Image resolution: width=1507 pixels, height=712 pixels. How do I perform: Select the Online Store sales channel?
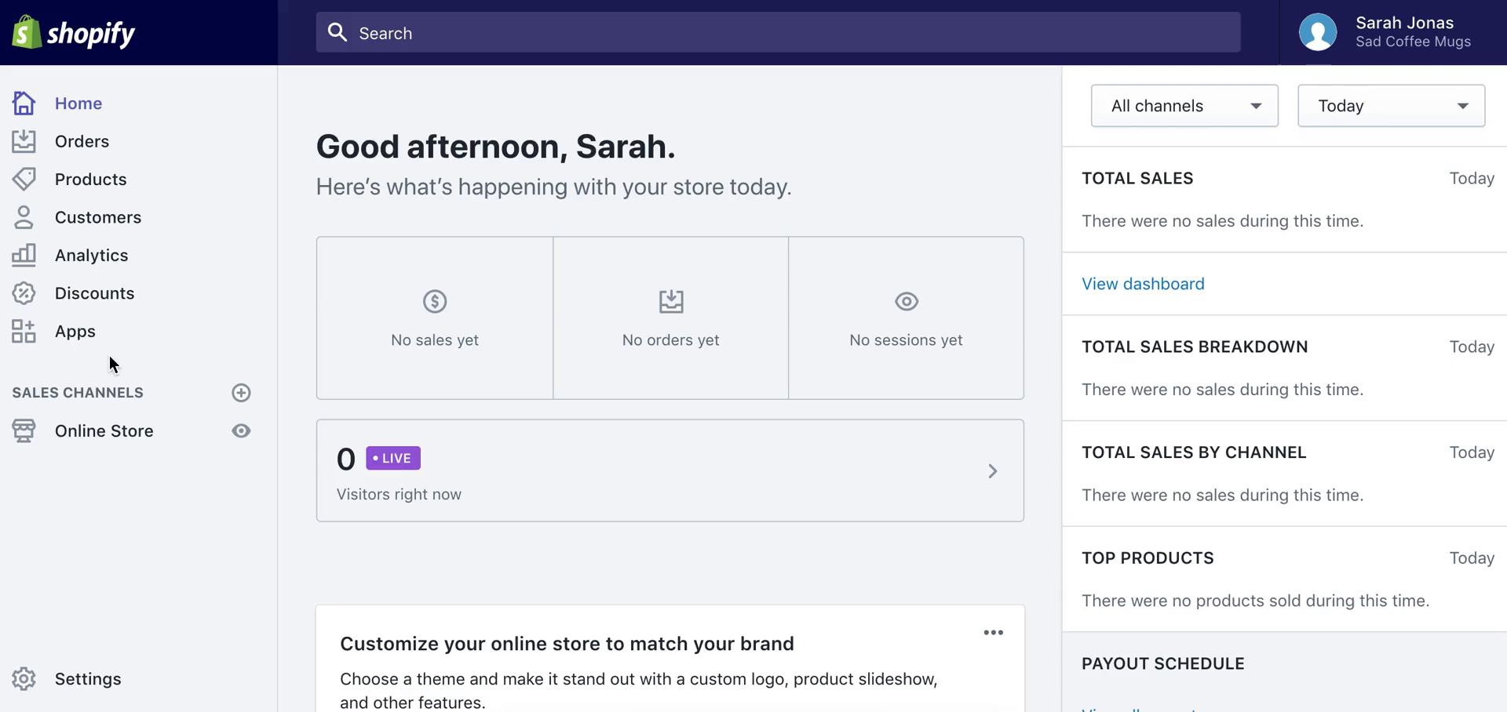(104, 430)
